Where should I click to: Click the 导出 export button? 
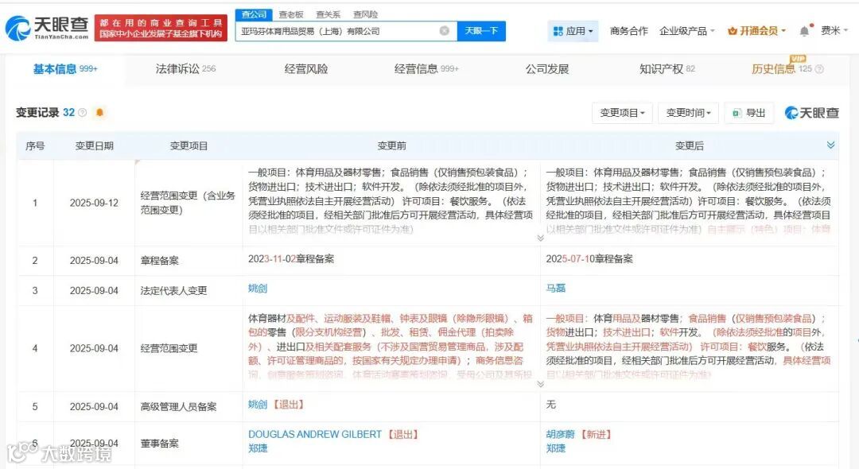(x=749, y=113)
